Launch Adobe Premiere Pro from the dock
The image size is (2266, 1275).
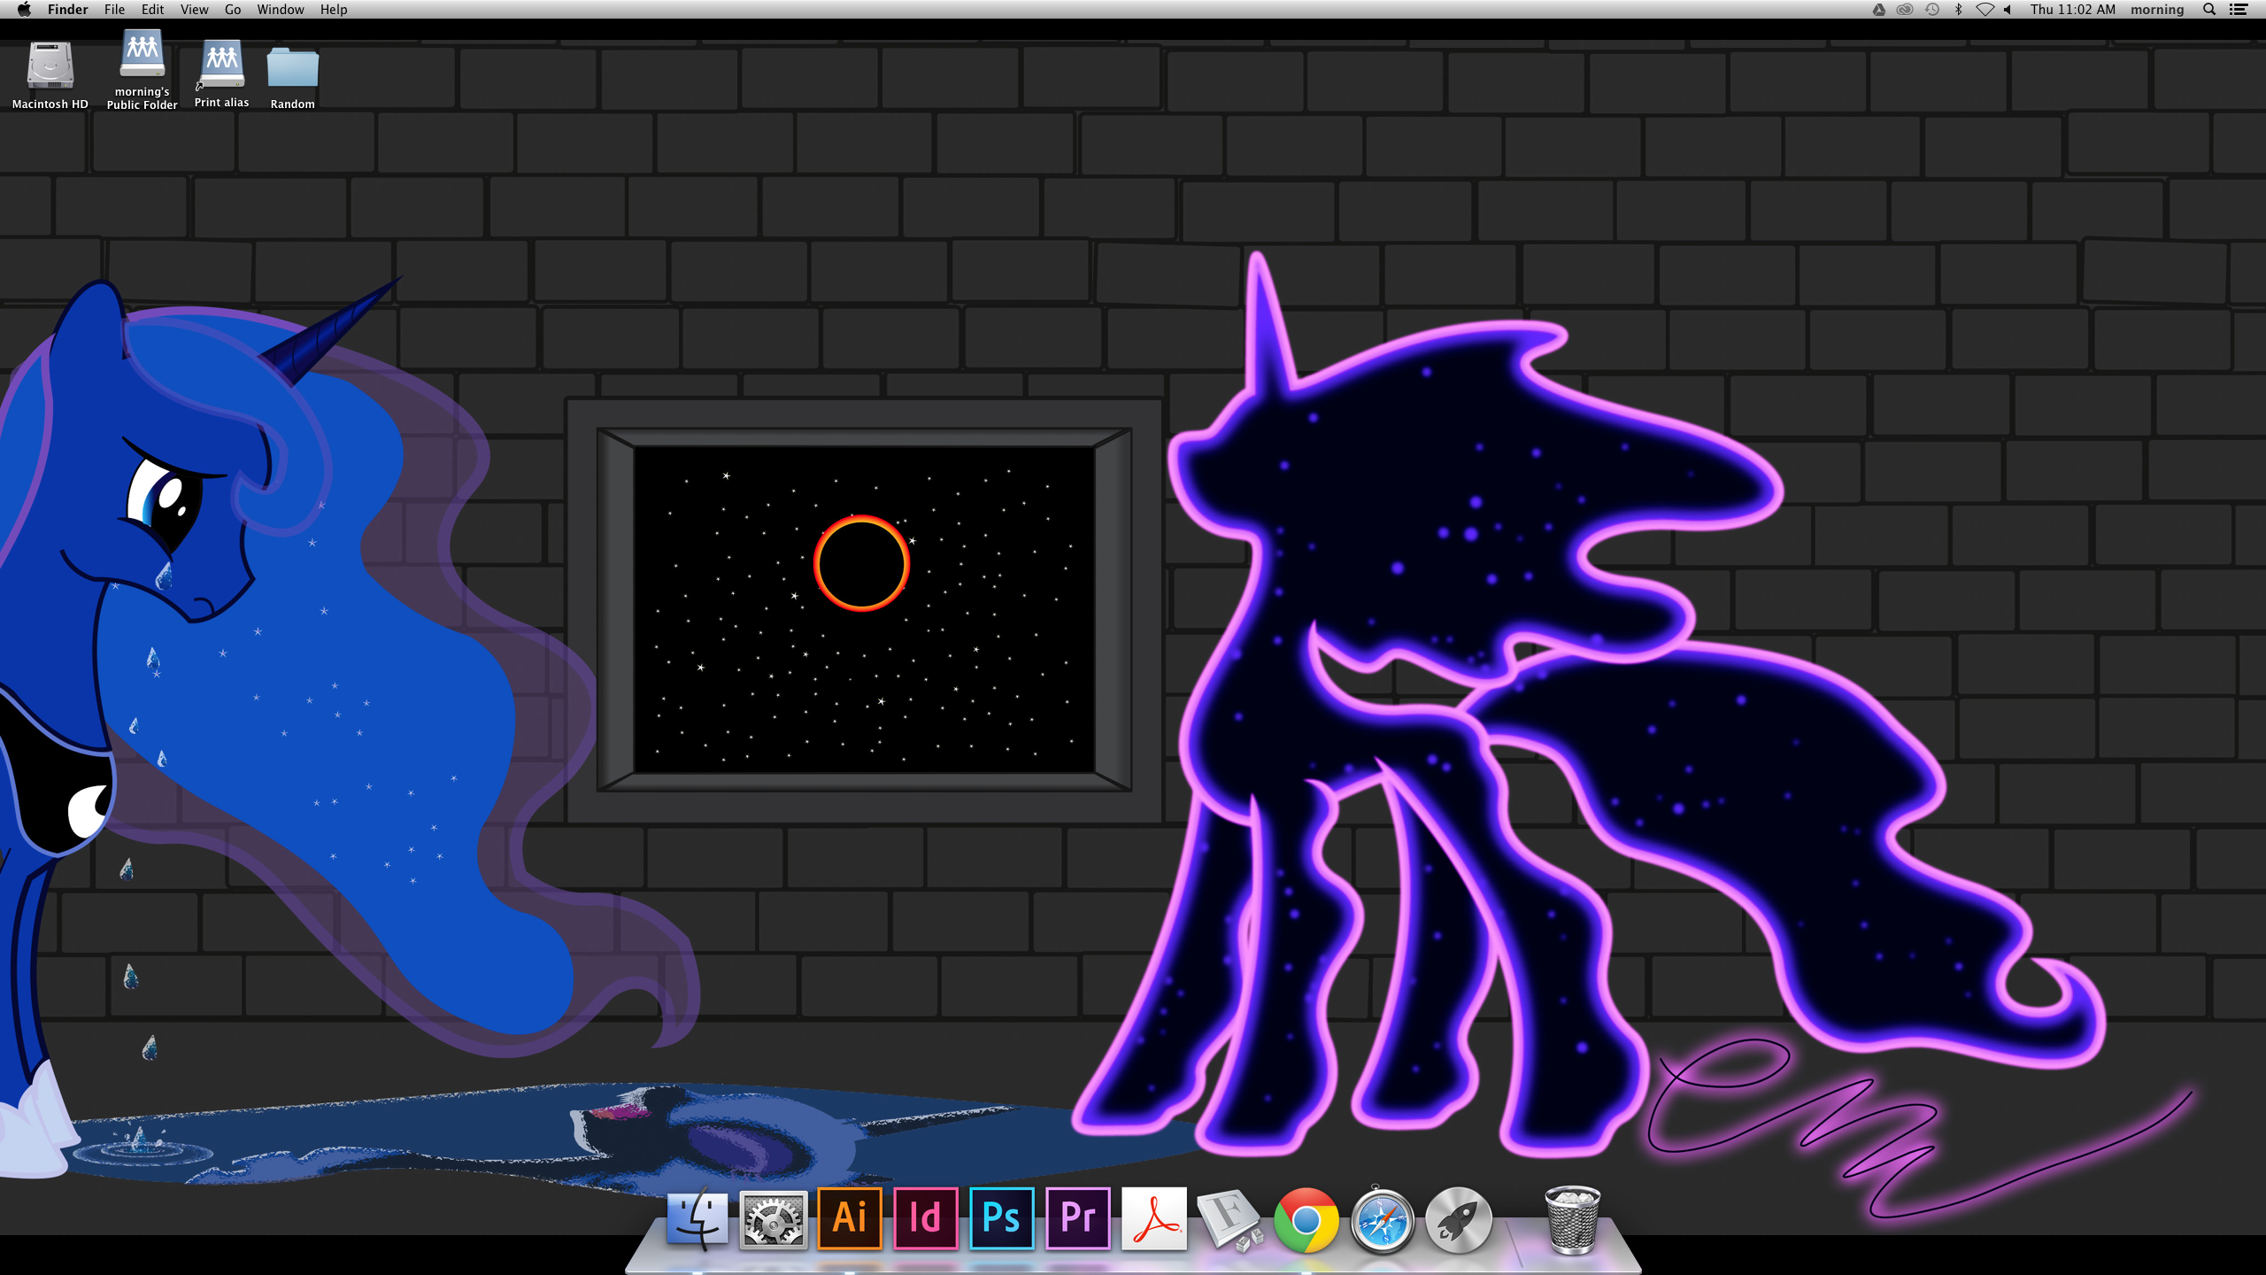(1078, 1218)
